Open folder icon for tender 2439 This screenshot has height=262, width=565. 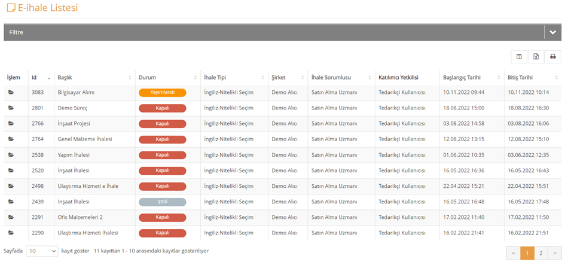tap(11, 202)
